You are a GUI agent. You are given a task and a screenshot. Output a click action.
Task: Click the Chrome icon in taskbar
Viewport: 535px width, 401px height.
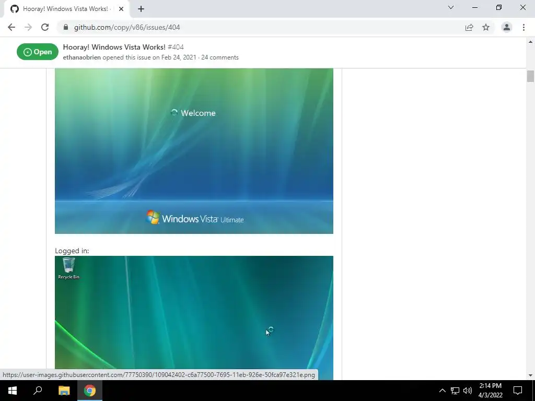(x=90, y=391)
